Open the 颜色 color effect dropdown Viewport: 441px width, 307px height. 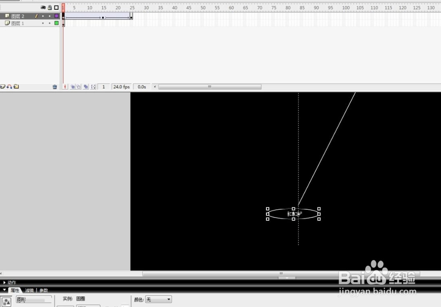(158, 299)
